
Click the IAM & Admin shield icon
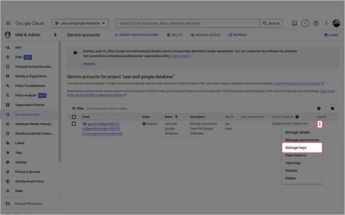(x=8, y=35)
